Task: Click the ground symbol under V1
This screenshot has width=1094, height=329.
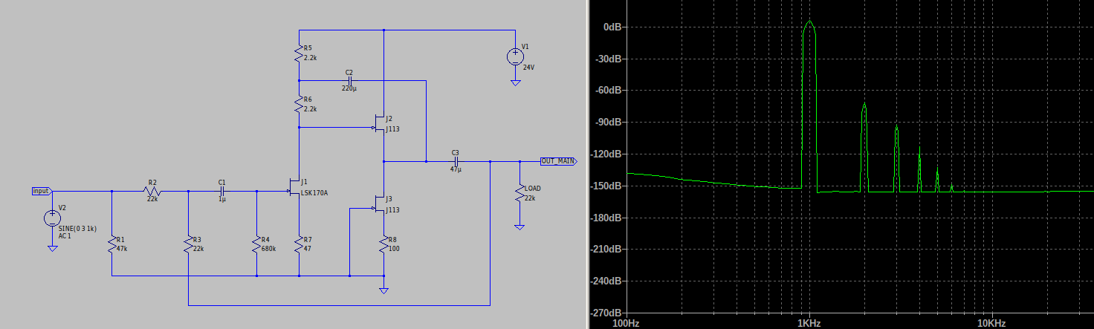Action: [514, 83]
